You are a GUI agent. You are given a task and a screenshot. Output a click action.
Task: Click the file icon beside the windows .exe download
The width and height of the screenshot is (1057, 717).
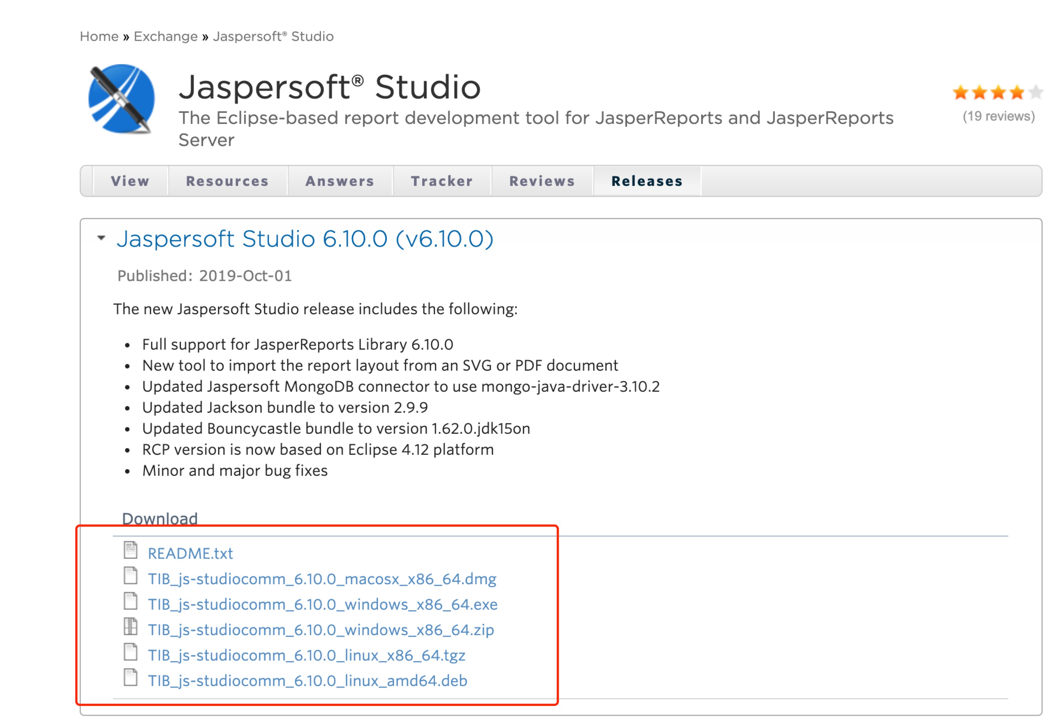click(x=131, y=601)
